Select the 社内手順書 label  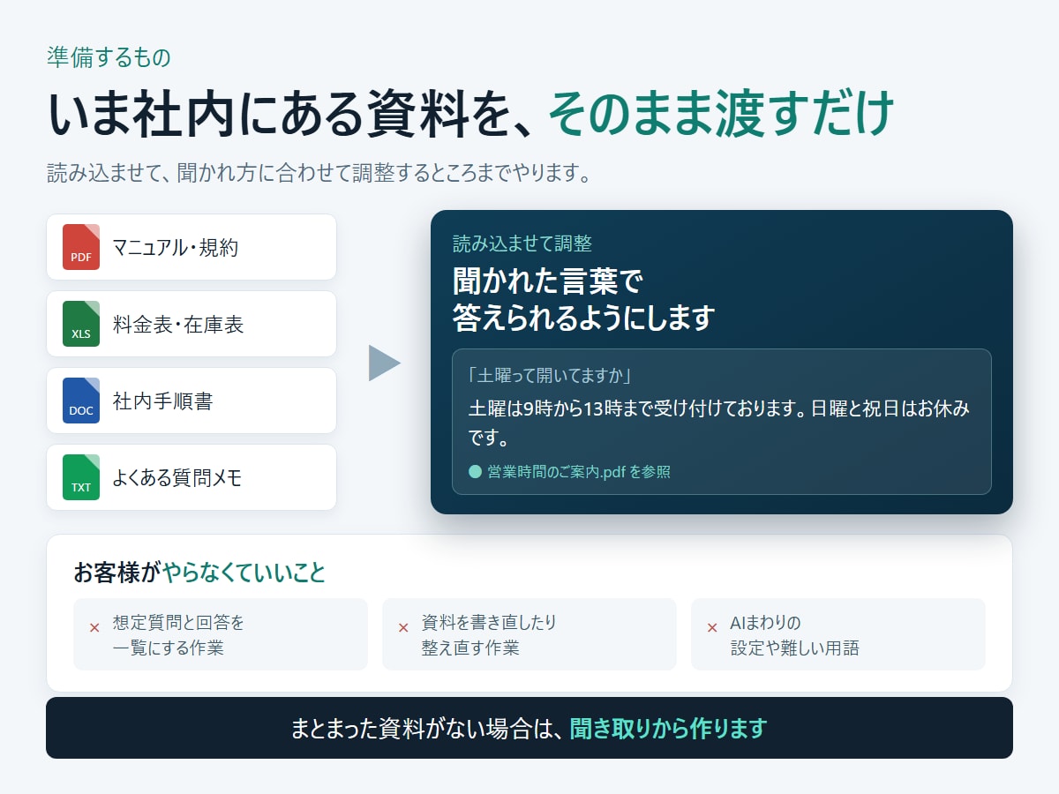pyautogui.click(x=162, y=401)
